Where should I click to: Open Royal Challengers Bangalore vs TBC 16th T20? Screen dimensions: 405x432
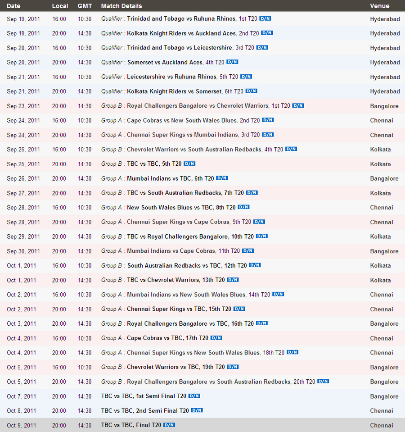pos(190,323)
